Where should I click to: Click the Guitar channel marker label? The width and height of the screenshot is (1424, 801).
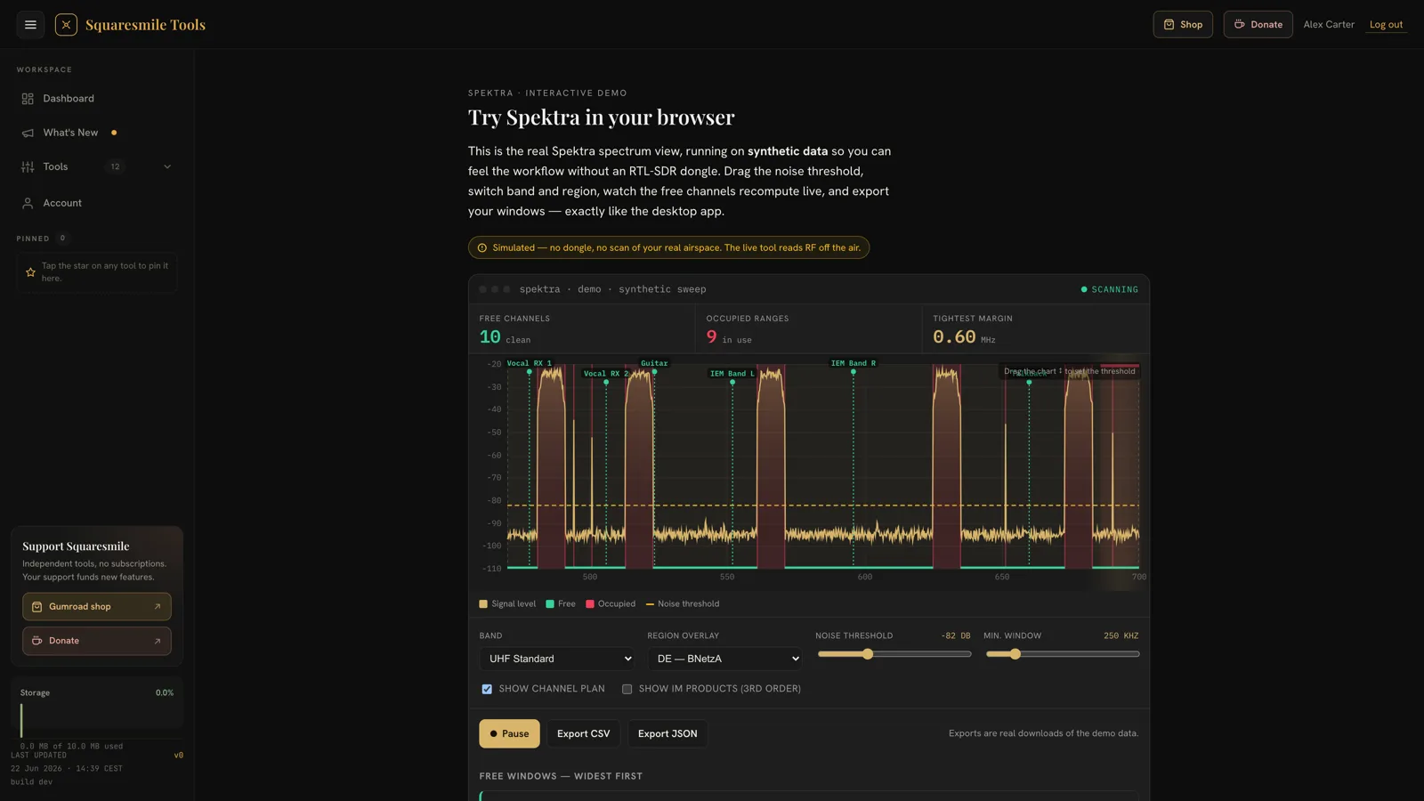654,363
